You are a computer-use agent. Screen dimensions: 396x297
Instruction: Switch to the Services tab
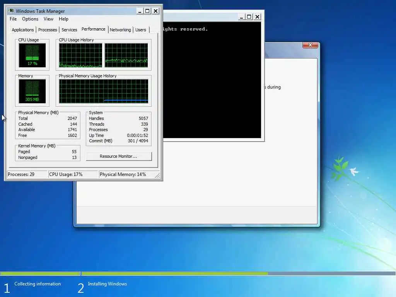69,30
